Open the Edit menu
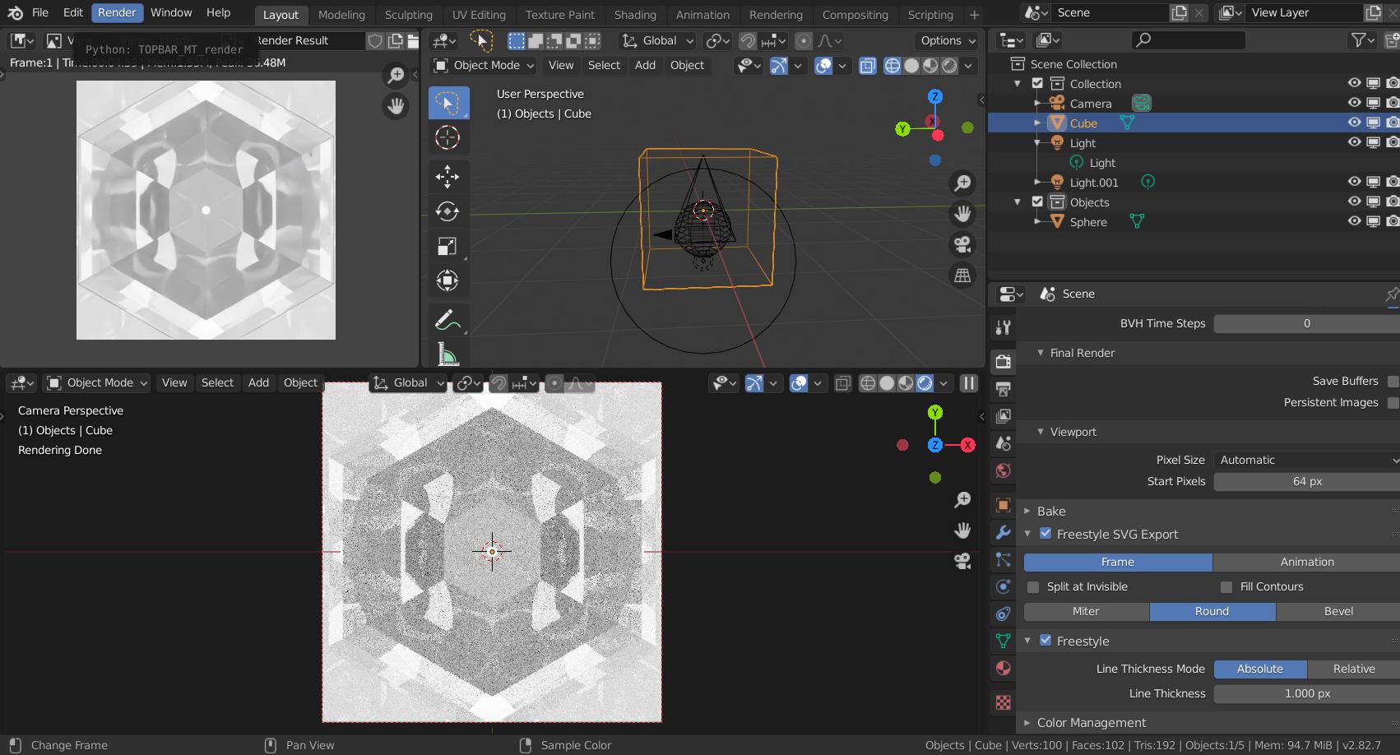The image size is (1400, 755). point(73,12)
